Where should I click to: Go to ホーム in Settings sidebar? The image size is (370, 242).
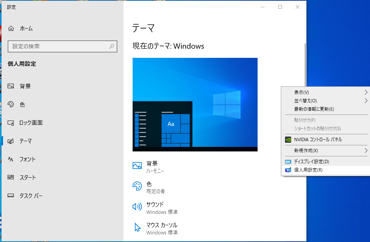click(x=62, y=29)
